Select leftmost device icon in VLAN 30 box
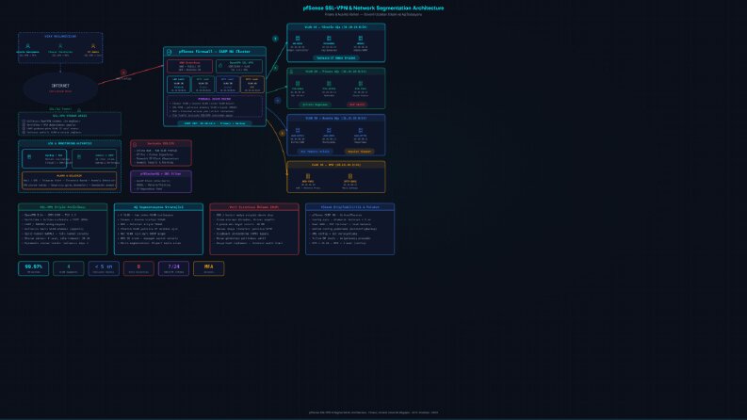 click(x=298, y=130)
